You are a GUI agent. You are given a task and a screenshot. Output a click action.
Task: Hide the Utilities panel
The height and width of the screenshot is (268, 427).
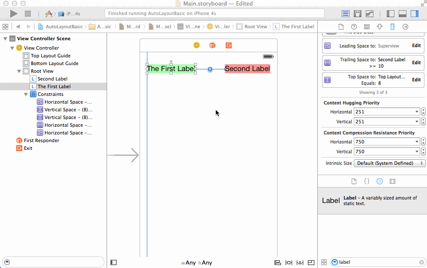(x=415, y=14)
